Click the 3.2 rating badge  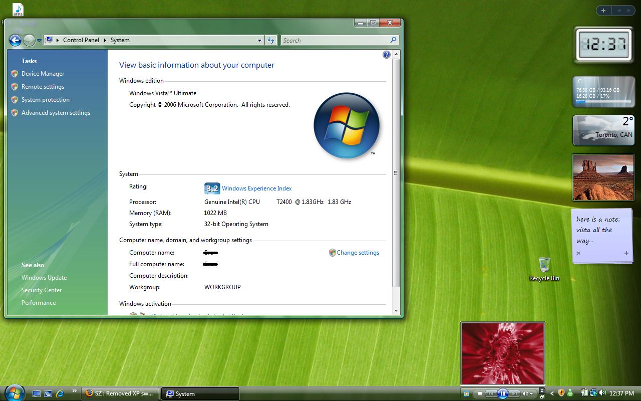212,188
